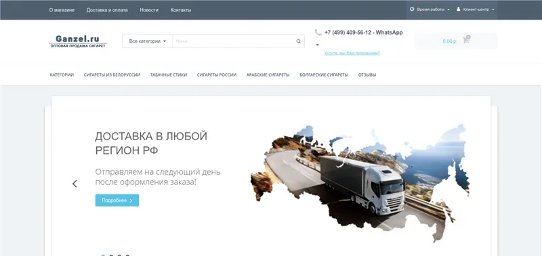Click Хотите, мы Вам перезвоним link

[x=352, y=54]
